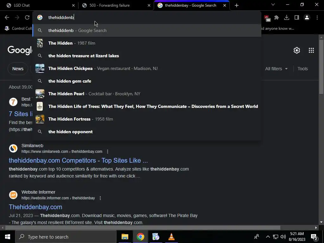The image size is (324, 243).
Task: Open VLC media player from taskbar
Action: point(171,237)
